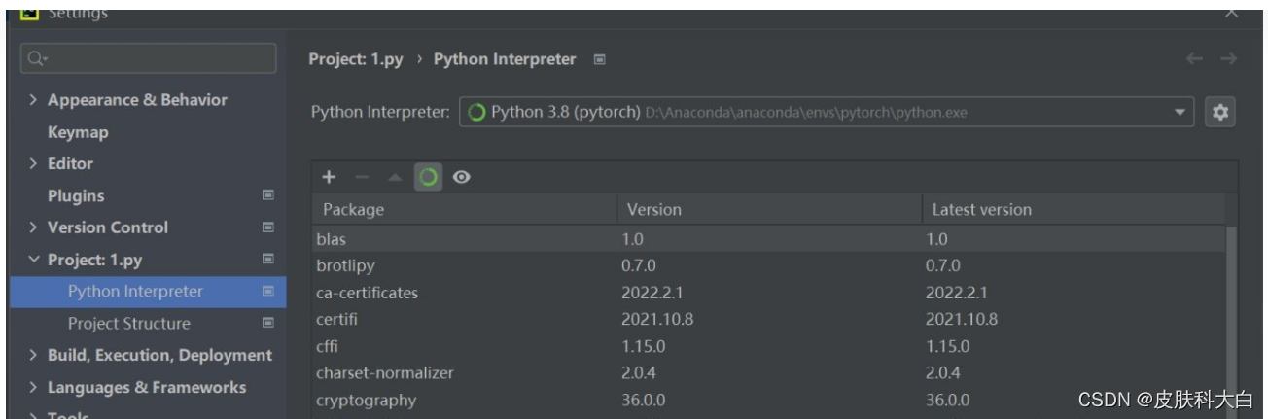Viewport: 1268px width, 419px height.
Task: Select Keymap in the settings sidebar
Action: click(78, 132)
